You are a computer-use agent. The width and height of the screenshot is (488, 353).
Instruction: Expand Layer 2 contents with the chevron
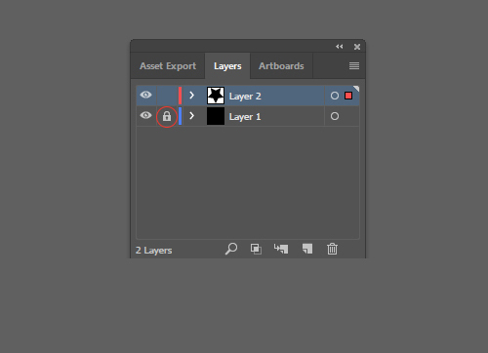pos(191,96)
